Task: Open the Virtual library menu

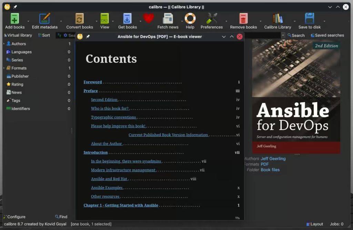Action: [x=18, y=35]
